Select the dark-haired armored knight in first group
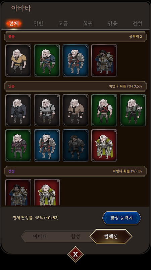 coord(104,60)
